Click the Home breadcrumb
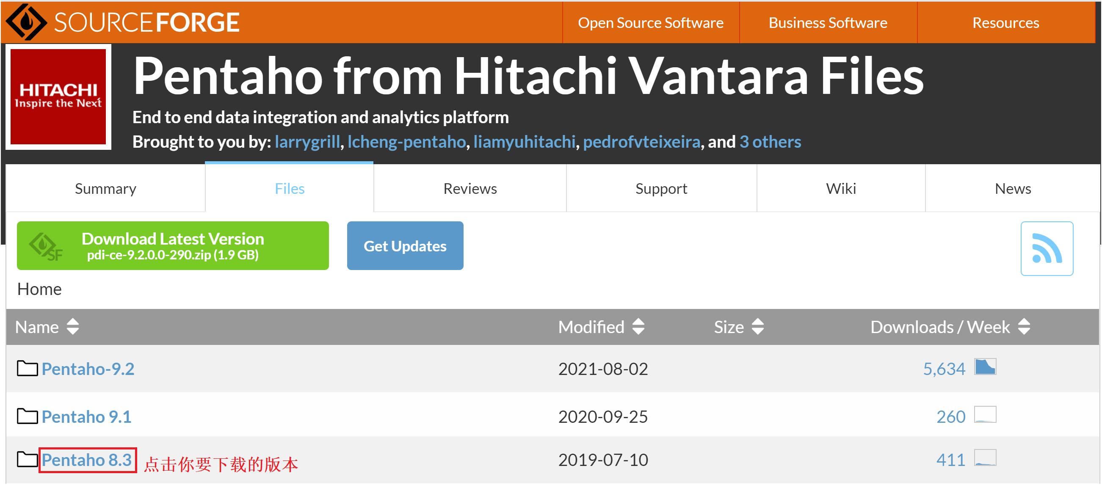 [x=39, y=289]
